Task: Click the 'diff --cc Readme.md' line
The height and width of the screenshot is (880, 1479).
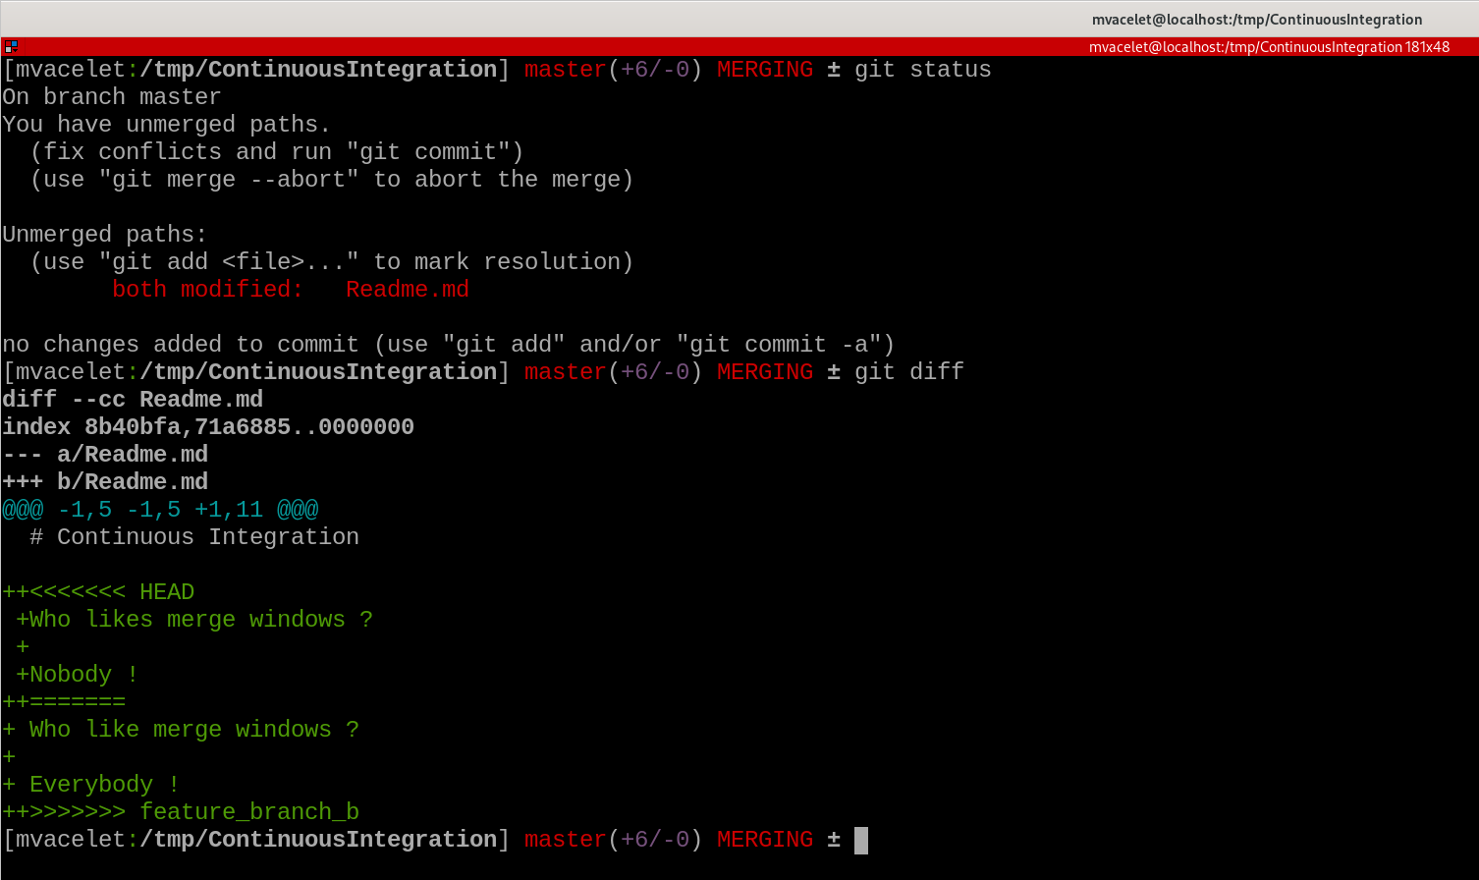Action: [x=132, y=400]
